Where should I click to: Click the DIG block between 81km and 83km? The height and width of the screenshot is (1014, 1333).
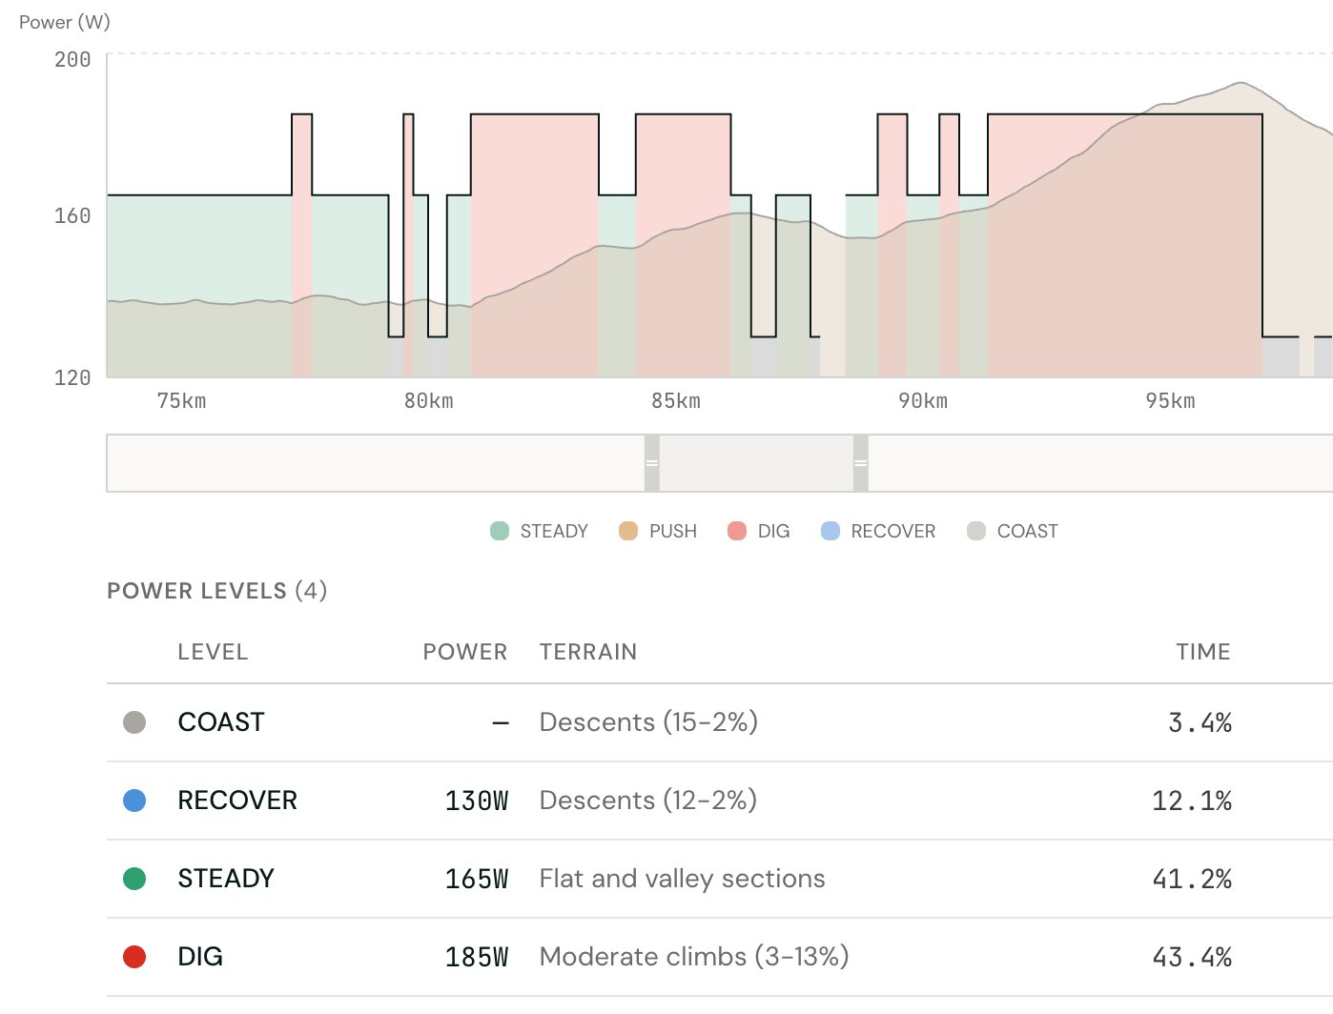pyautogui.click(x=535, y=245)
